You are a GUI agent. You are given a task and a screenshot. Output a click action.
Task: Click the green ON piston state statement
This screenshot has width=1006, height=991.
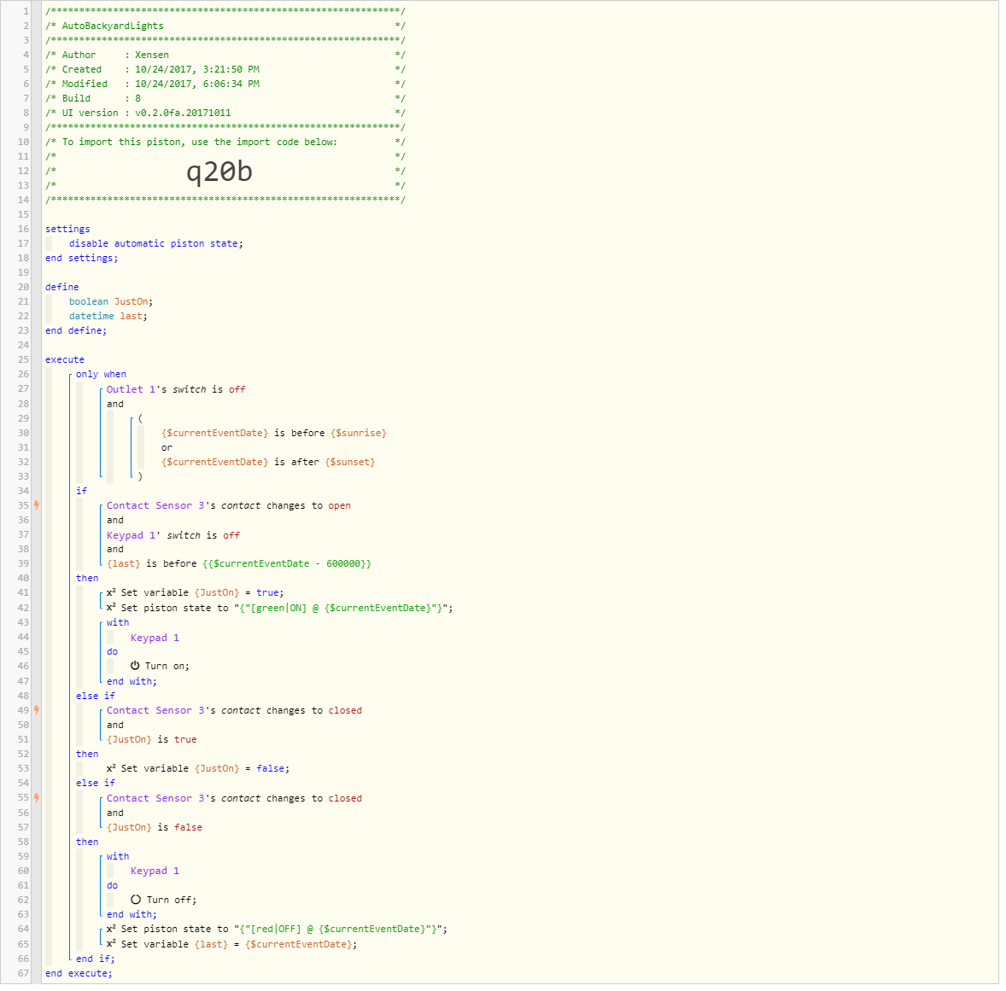[x=280, y=608]
